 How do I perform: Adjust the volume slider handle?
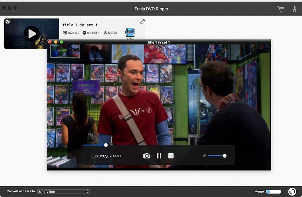coord(224,156)
